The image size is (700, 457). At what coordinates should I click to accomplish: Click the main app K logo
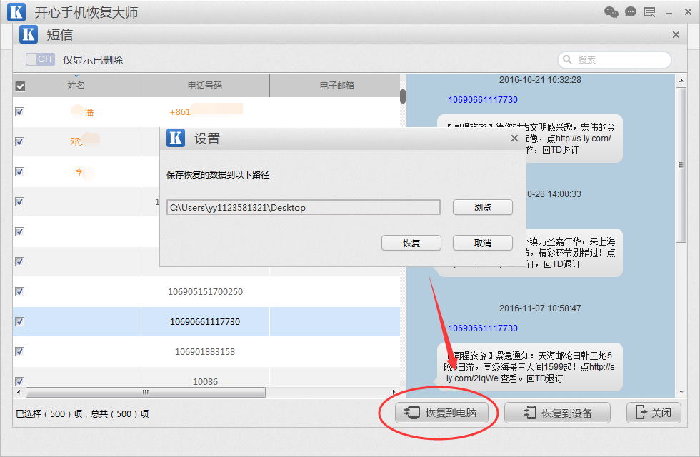click(16, 12)
